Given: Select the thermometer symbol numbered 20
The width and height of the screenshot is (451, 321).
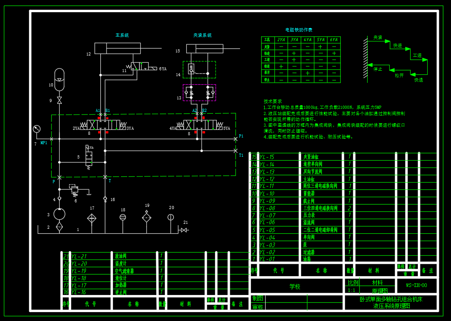Looking at the screenshot, I should coord(171,217).
